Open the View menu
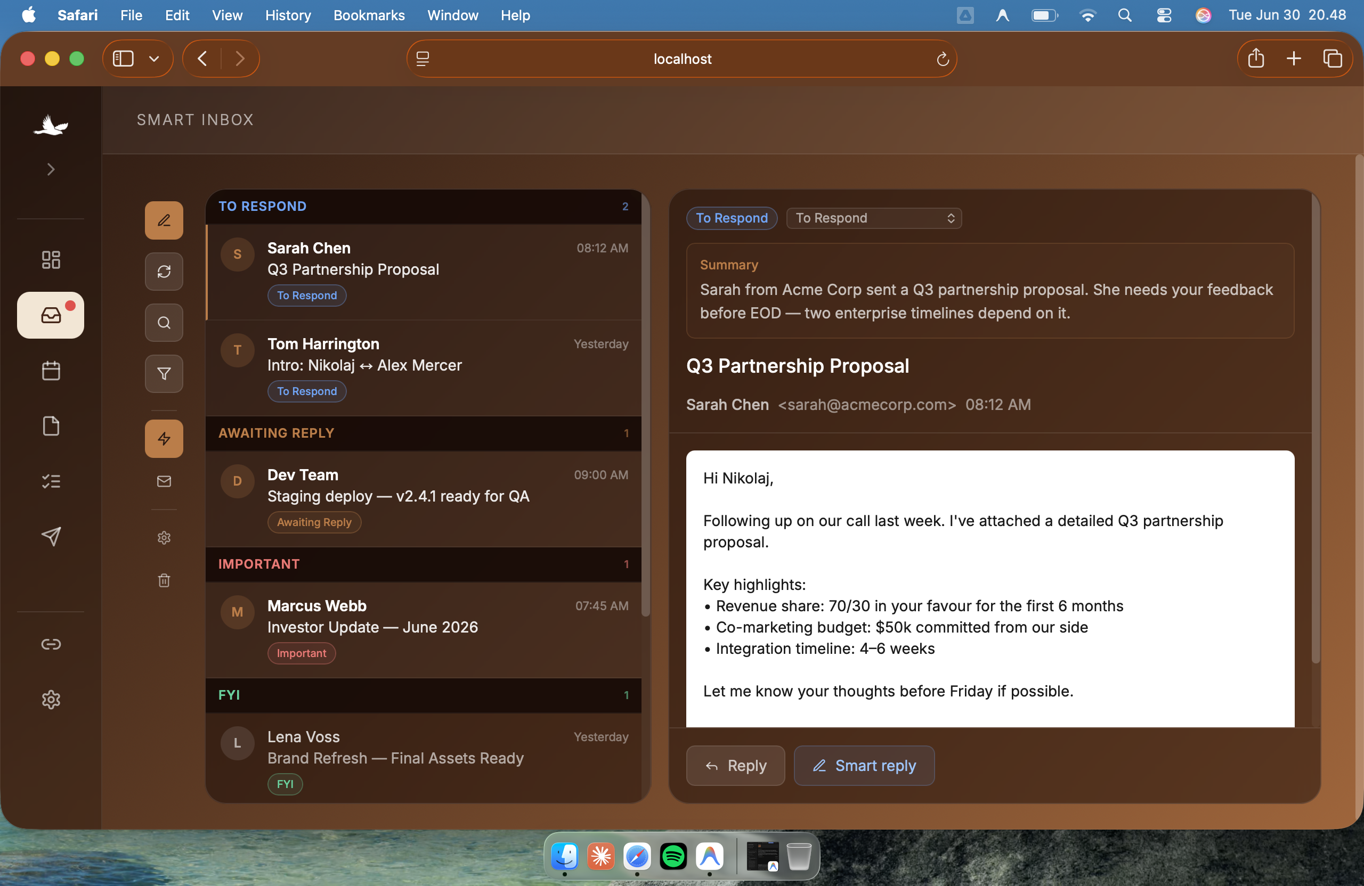Viewport: 1364px width, 886px height. pyautogui.click(x=227, y=15)
